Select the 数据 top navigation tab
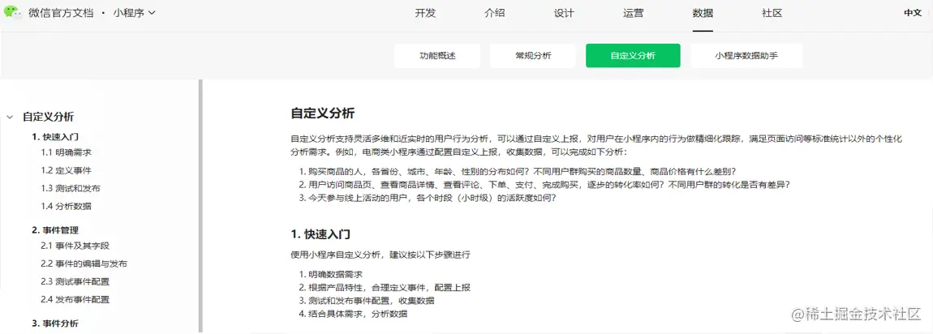This screenshot has height=334, width=933. (x=703, y=13)
